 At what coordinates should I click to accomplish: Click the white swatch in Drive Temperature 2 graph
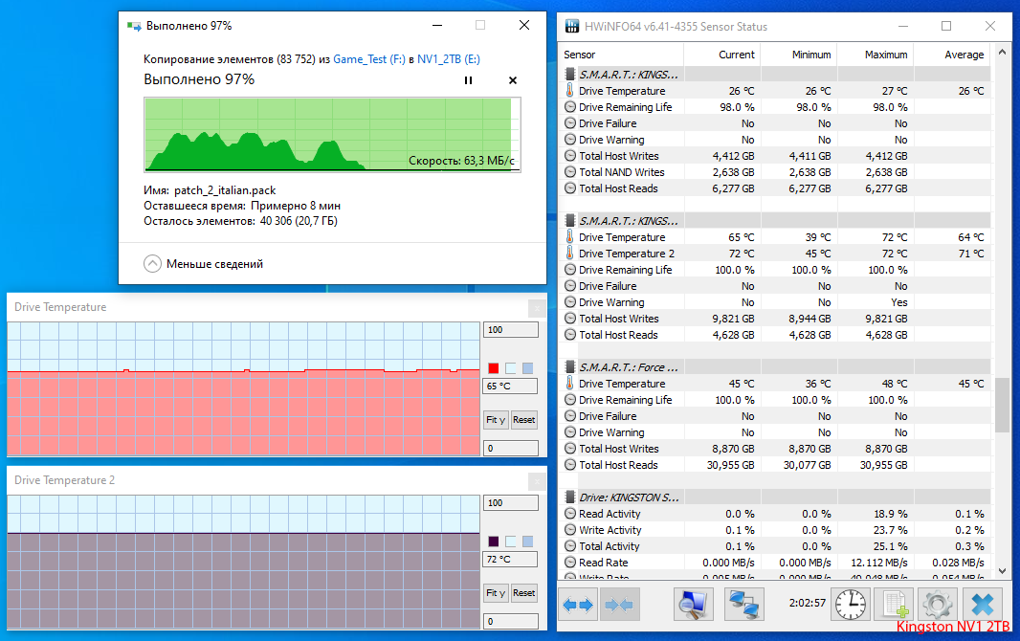pyautogui.click(x=511, y=542)
